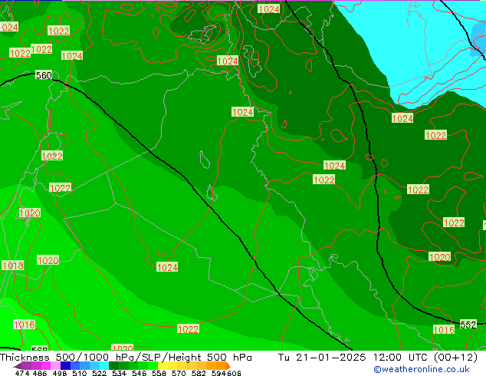This screenshot has width=486, height=376.
Task: Pick the yellow legend swatch after 558
Action: click(x=163, y=365)
